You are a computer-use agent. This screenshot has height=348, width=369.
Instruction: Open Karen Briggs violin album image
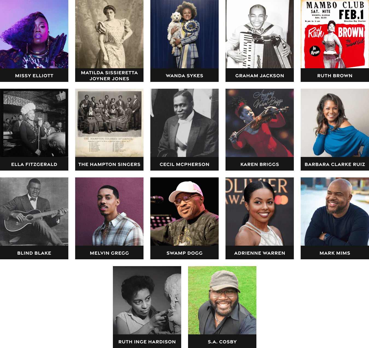[x=260, y=123]
